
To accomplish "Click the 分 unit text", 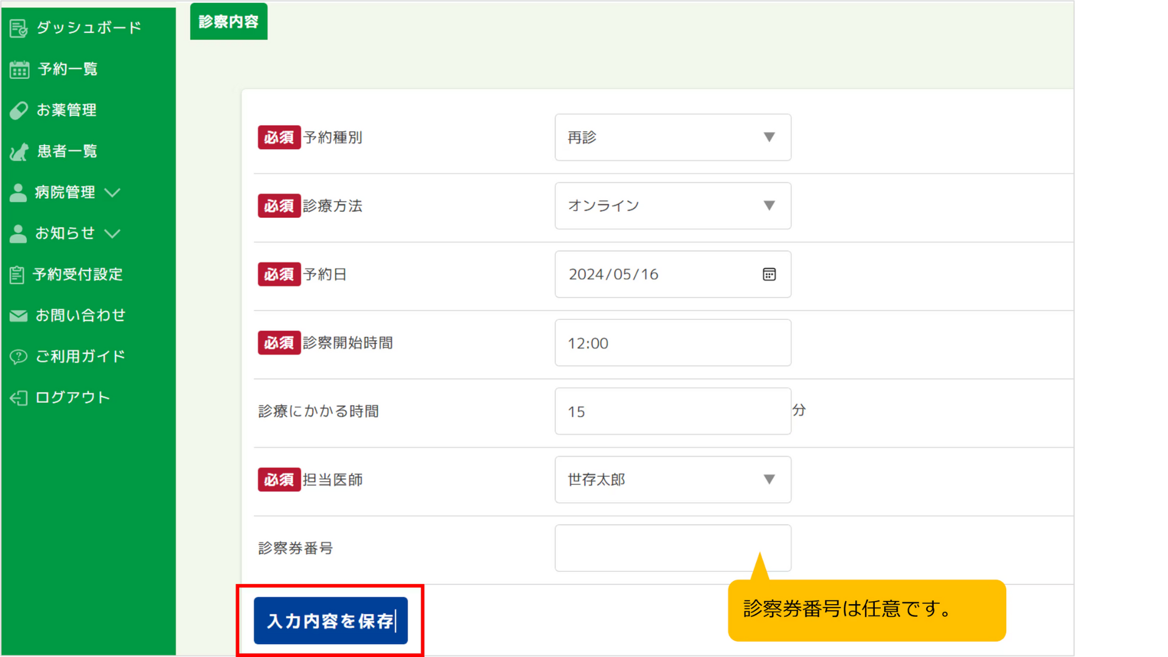I will (x=799, y=410).
